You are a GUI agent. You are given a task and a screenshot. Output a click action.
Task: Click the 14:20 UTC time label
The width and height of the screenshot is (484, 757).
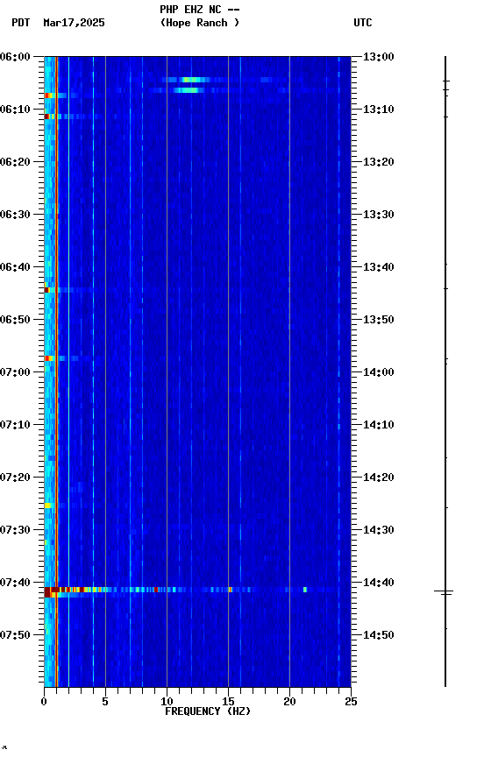(x=379, y=478)
